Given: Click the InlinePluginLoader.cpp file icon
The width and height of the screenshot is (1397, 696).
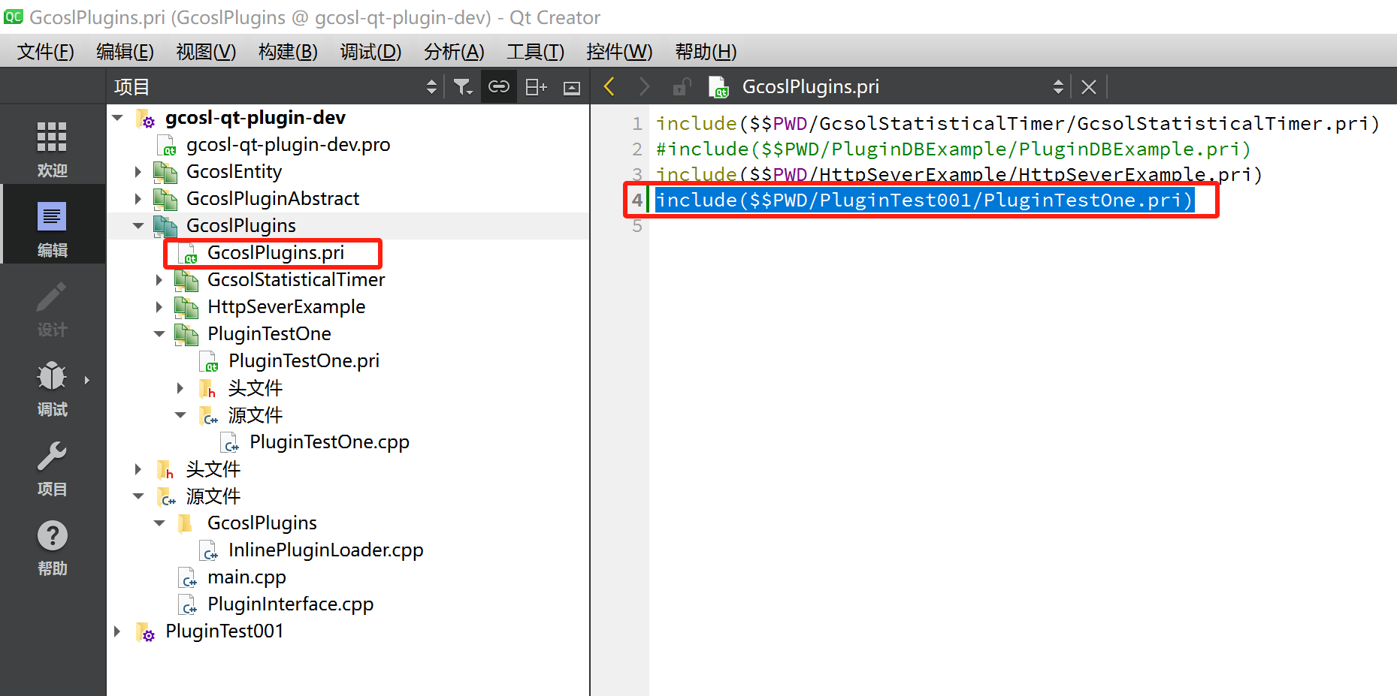Looking at the screenshot, I should [209, 551].
